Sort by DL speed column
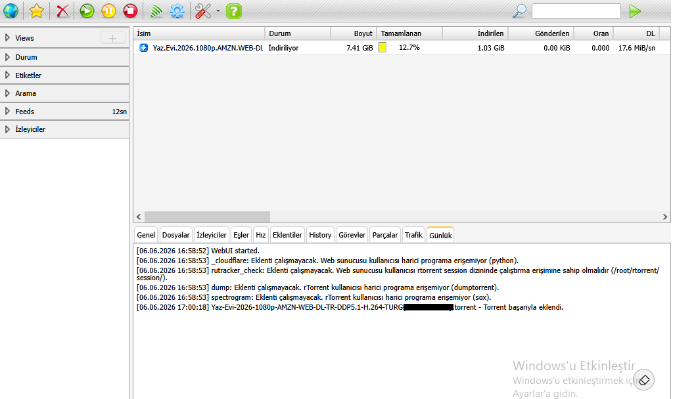 (636, 33)
